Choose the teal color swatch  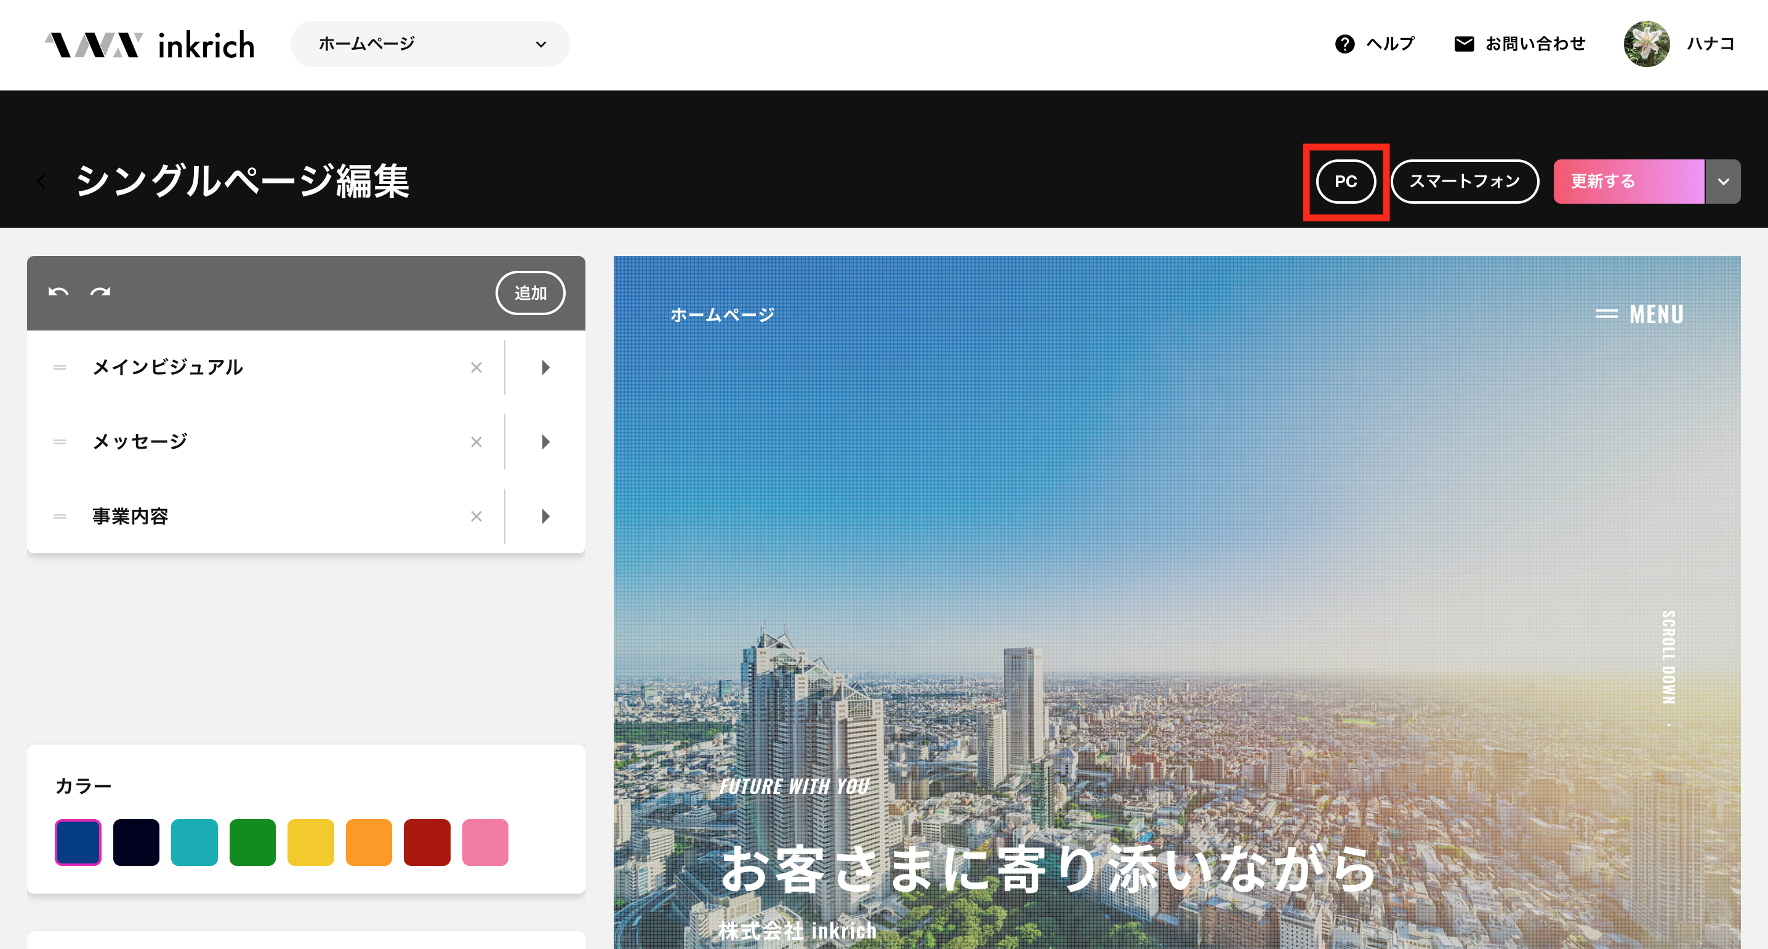click(195, 842)
